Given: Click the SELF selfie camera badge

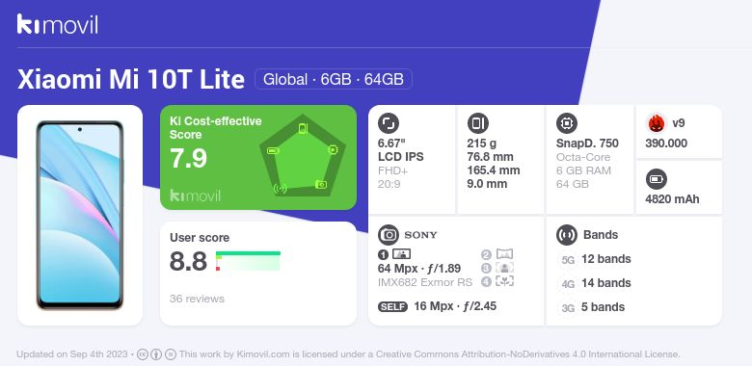Looking at the screenshot, I should [x=392, y=306].
